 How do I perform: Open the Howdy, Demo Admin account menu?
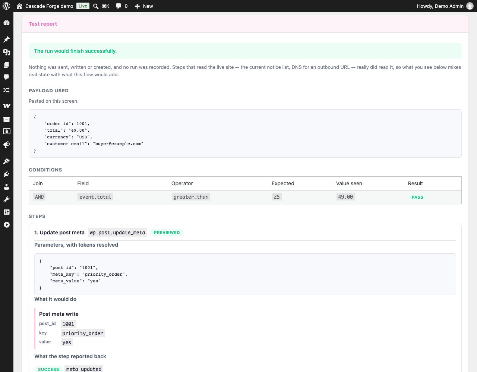pyautogui.click(x=445, y=6)
